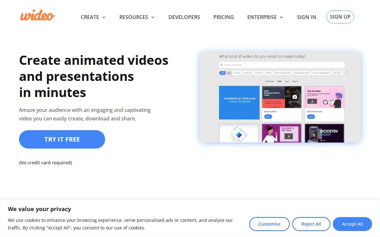Select the ALL category chip in preview
Viewport: 380px width, 237px height.
coord(229,73)
